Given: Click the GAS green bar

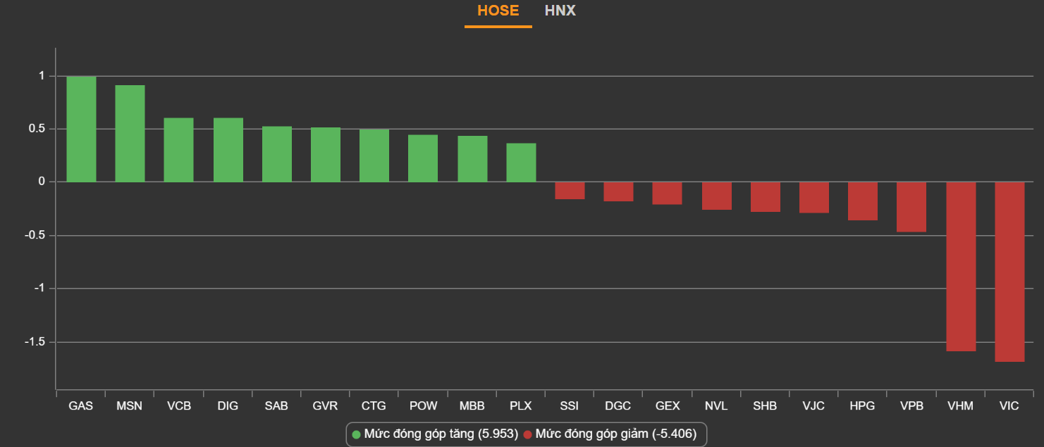Looking at the screenshot, I should tap(81, 129).
